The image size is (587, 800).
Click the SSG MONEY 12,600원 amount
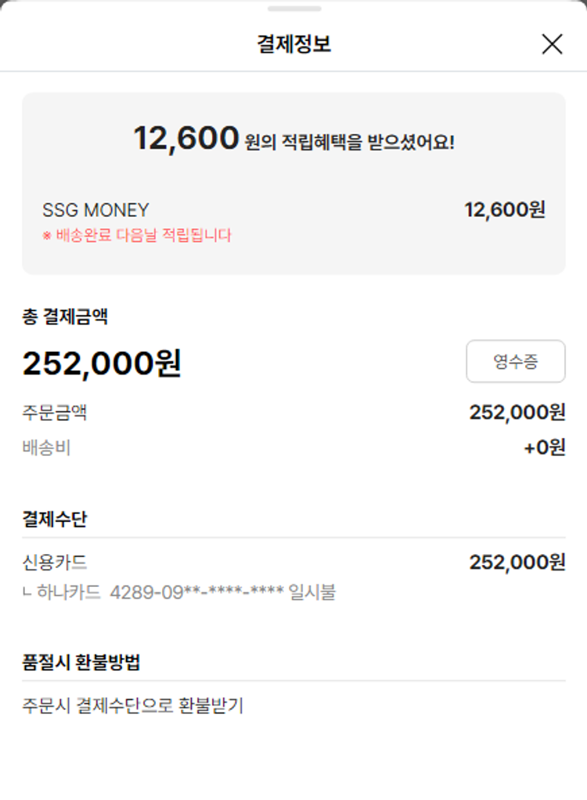pyautogui.click(x=504, y=210)
